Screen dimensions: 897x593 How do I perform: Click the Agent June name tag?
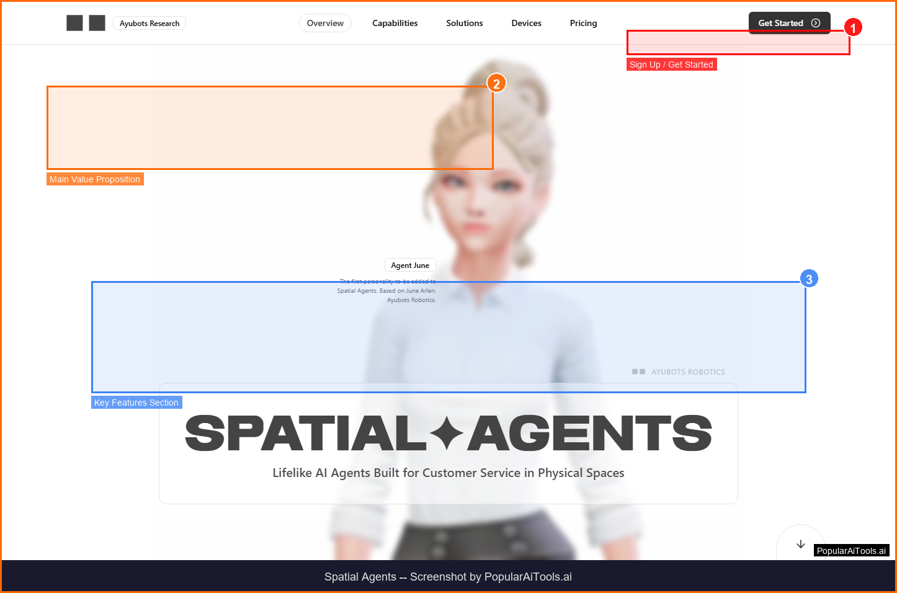[x=410, y=265]
